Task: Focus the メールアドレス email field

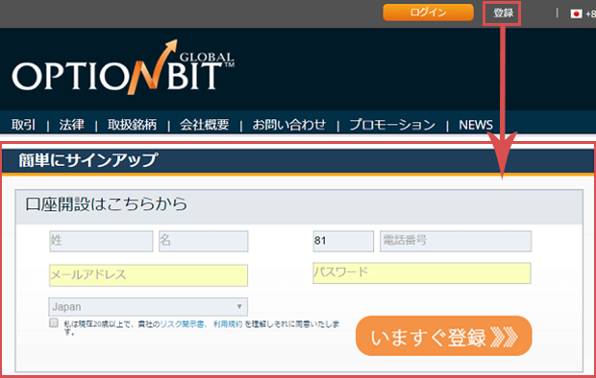Action: tap(148, 275)
